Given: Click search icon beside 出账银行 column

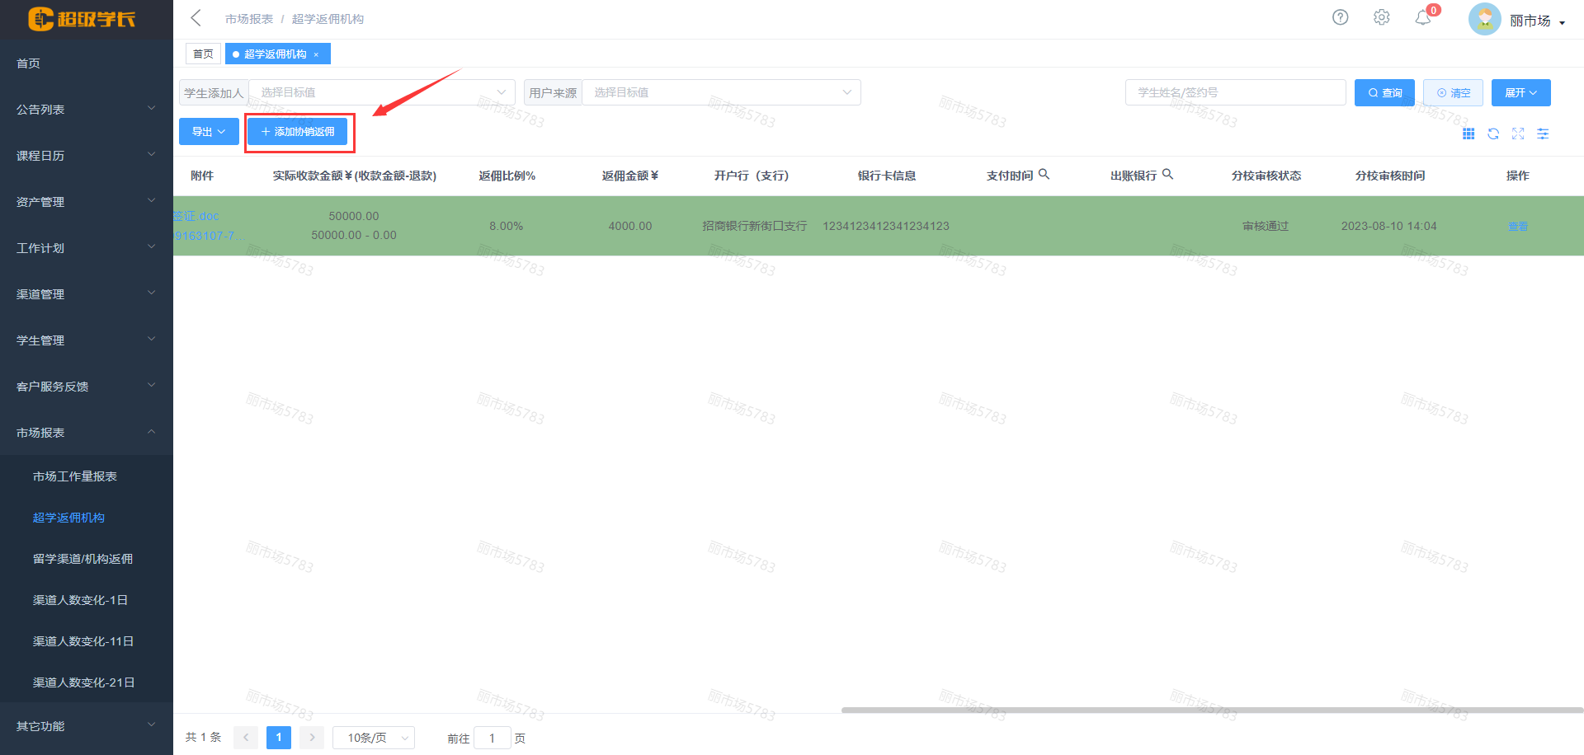Looking at the screenshot, I should (x=1167, y=174).
